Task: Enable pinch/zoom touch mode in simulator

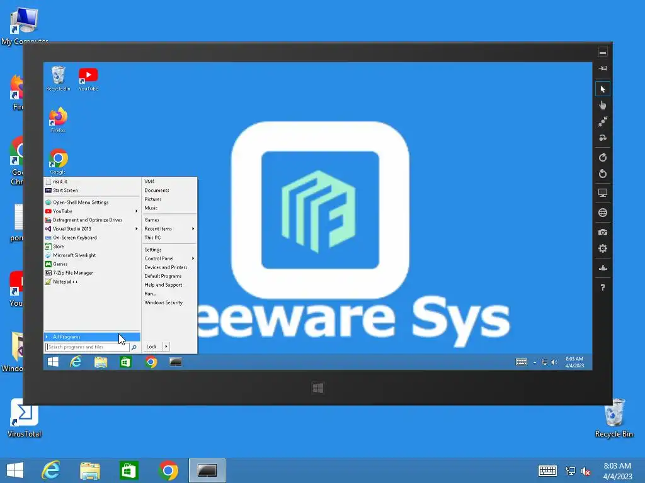Action: coord(603,121)
